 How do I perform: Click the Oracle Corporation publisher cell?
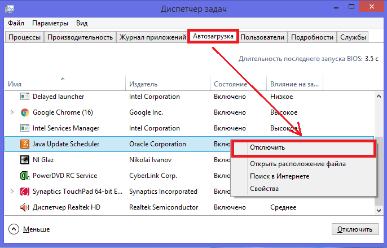point(157,144)
